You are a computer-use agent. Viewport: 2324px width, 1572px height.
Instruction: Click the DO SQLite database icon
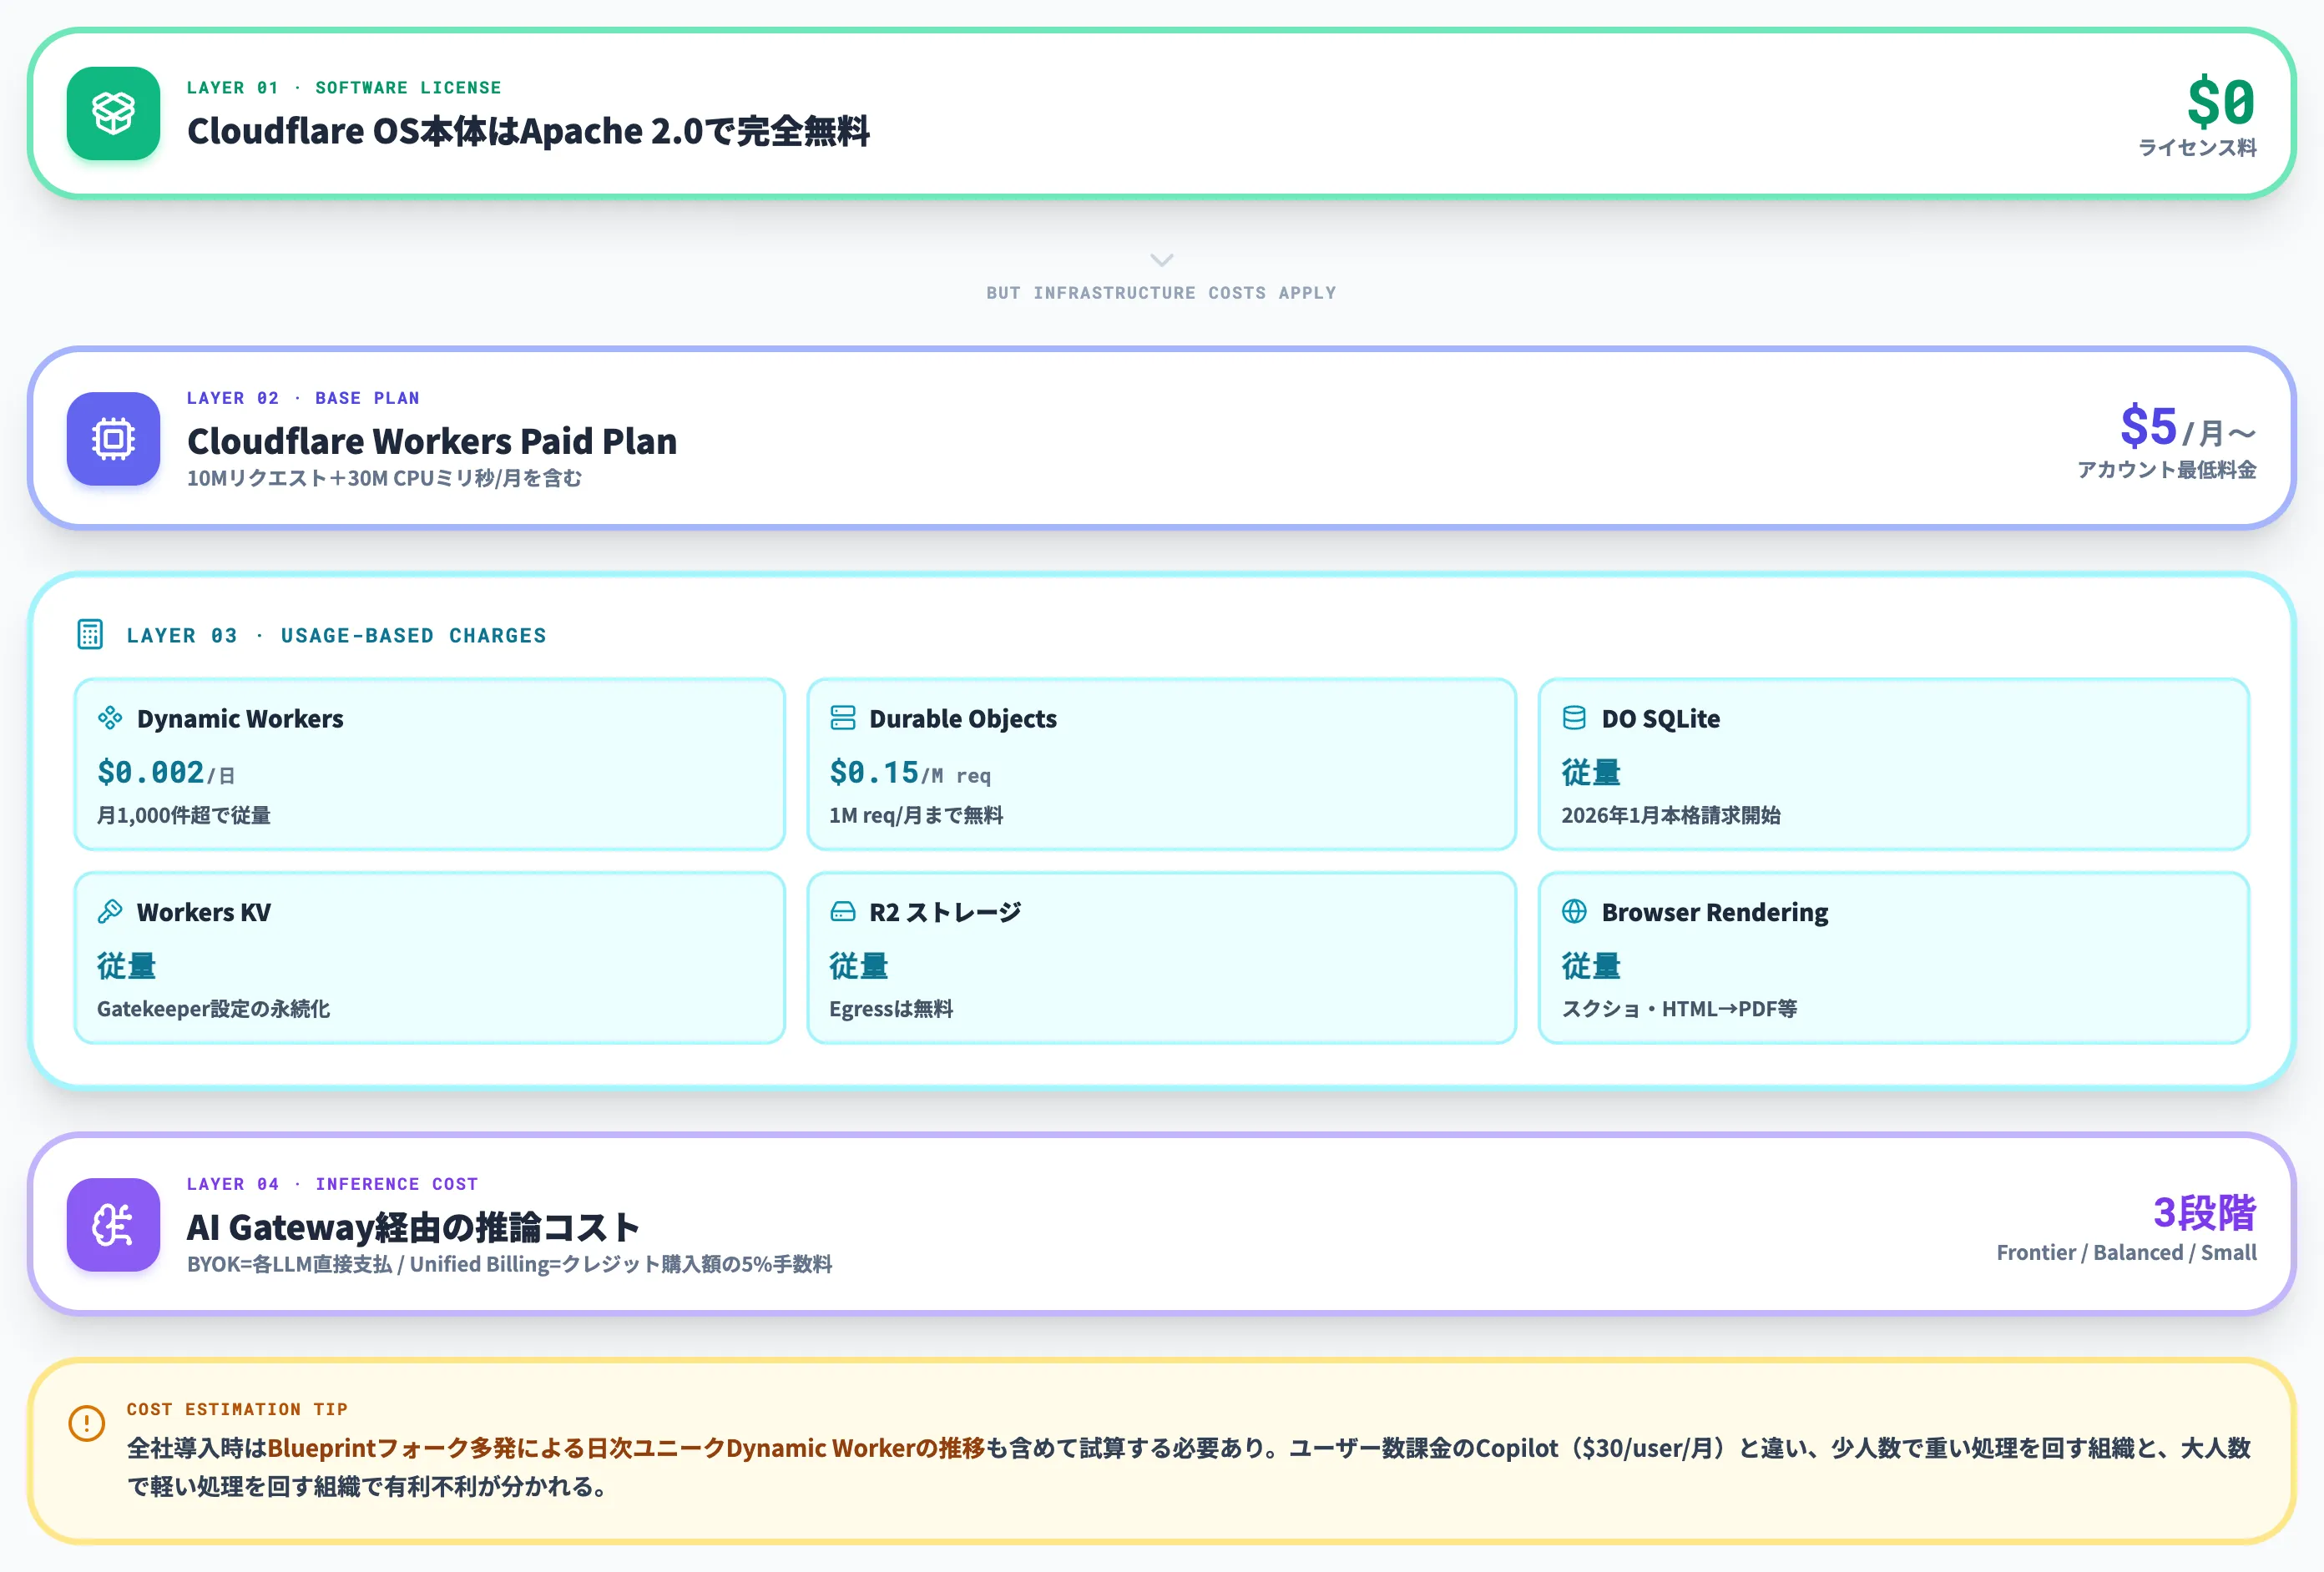tap(1574, 718)
